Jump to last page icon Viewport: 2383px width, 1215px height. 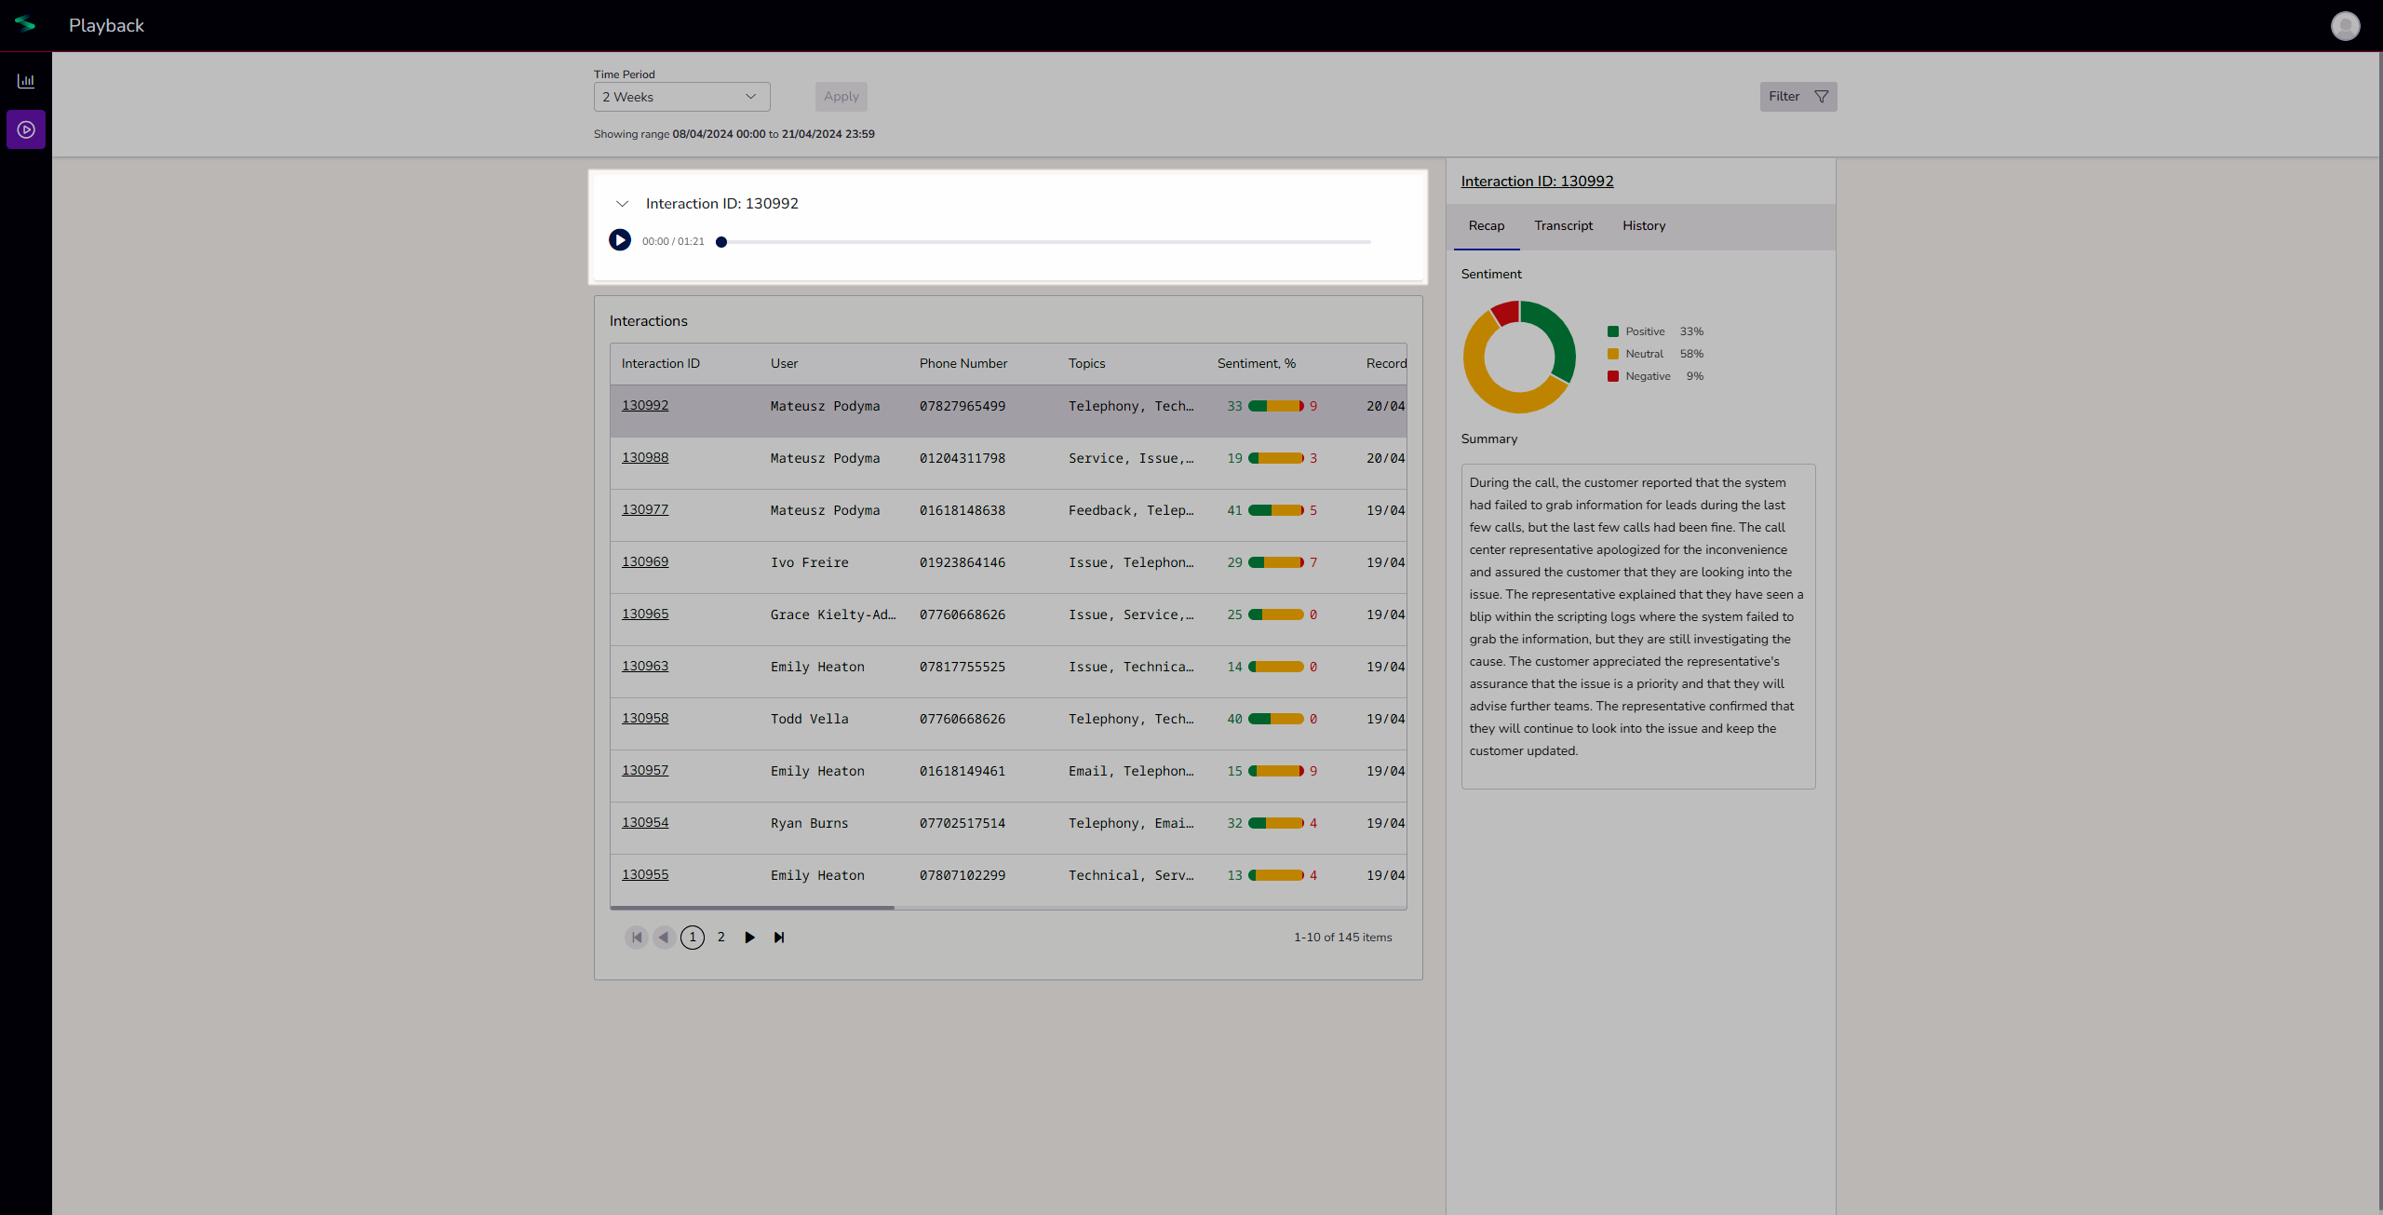pos(779,938)
